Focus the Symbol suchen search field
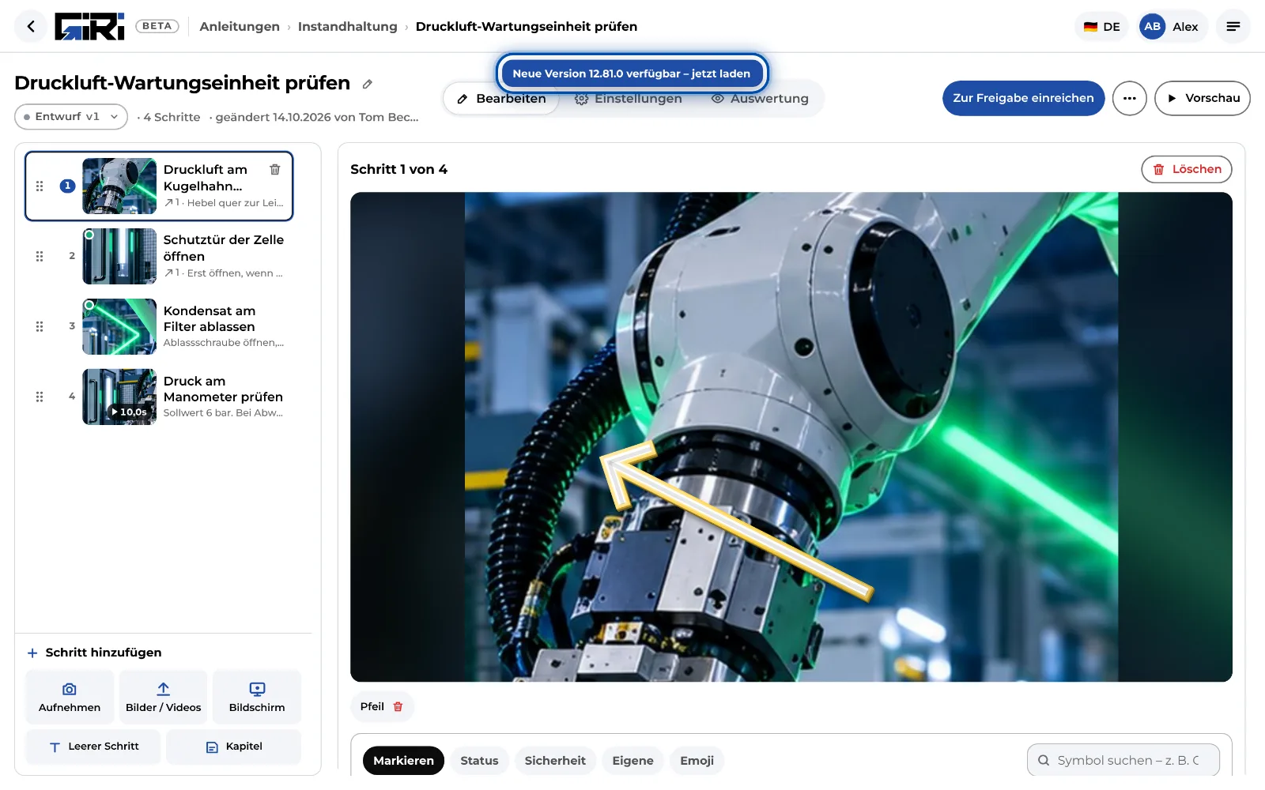 (1123, 760)
